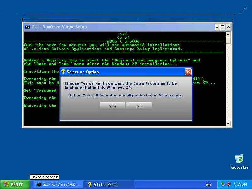Switch to Select an Option taskbar button
Image resolution: width=252 pixels, height=189 pixels.
point(109,184)
